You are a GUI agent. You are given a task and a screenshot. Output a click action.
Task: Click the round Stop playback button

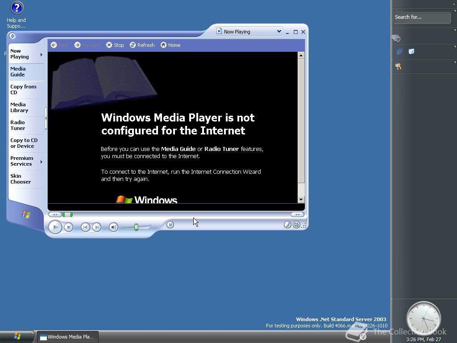pyautogui.click(x=68, y=227)
